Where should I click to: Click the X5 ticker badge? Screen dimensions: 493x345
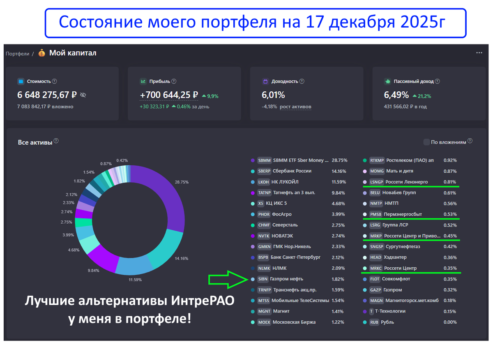[261, 204]
